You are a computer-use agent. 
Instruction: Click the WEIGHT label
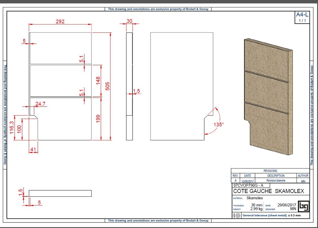pyautogui.click(x=237, y=209)
